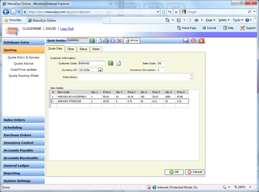Click the quote number lookup book icon
Viewport: 259px width, 192px height.
[92, 41]
